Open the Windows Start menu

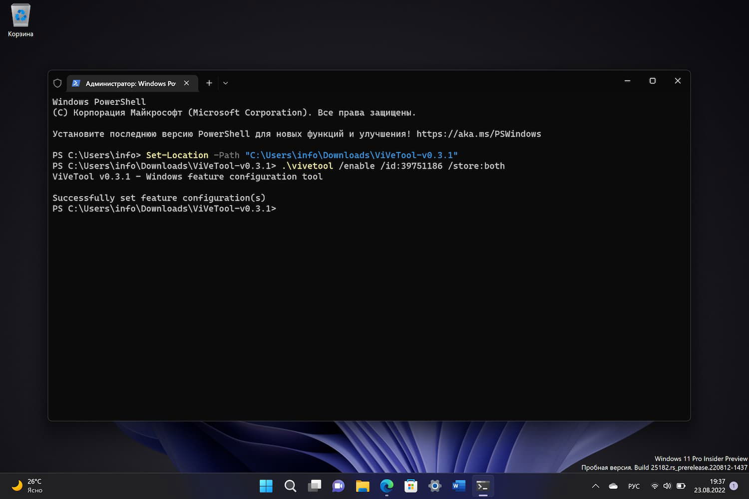[x=266, y=486]
